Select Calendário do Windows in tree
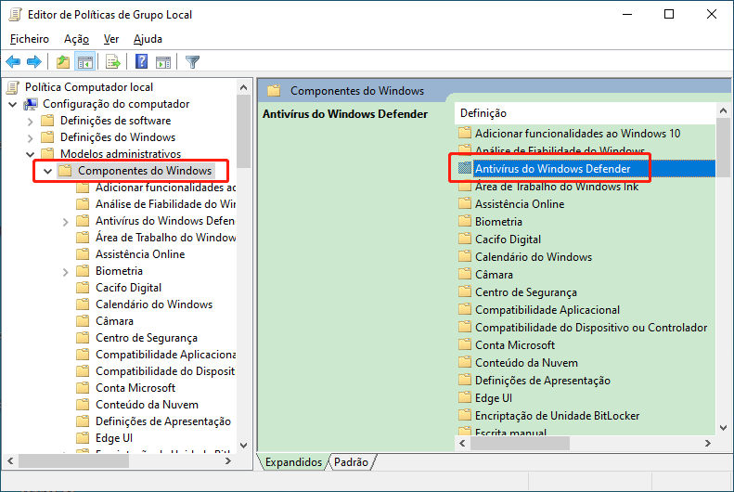This screenshot has width=734, height=492. (x=154, y=304)
